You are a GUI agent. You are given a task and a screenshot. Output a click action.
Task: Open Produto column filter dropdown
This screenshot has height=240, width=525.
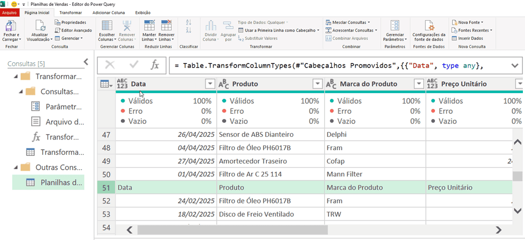pyautogui.click(x=317, y=84)
